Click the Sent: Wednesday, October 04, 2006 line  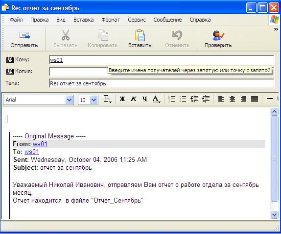(80, 159)
